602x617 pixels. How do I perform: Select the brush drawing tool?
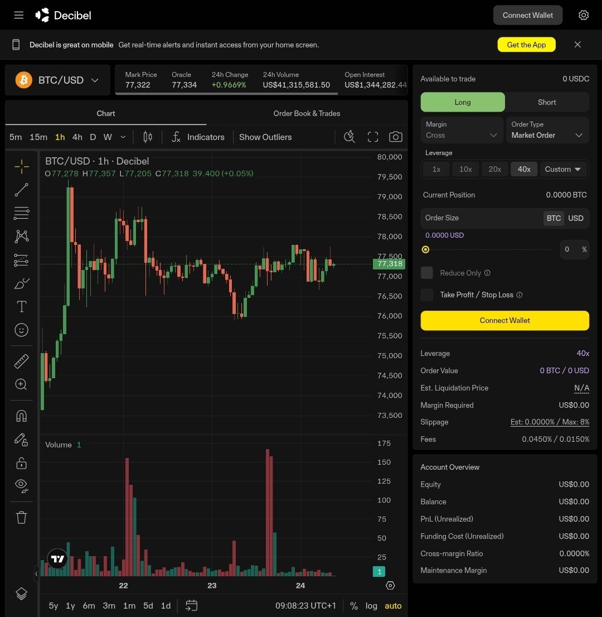click(22, 283)
